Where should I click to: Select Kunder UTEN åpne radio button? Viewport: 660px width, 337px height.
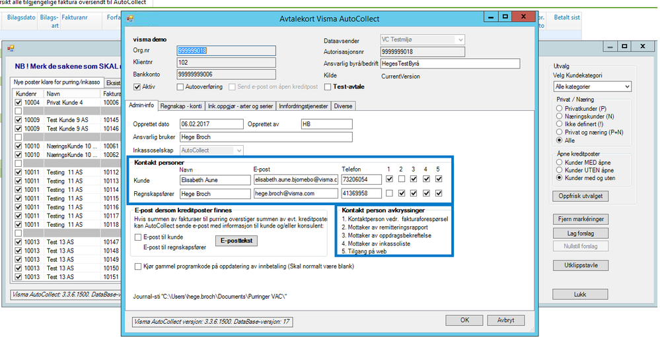tap(559, 169)
